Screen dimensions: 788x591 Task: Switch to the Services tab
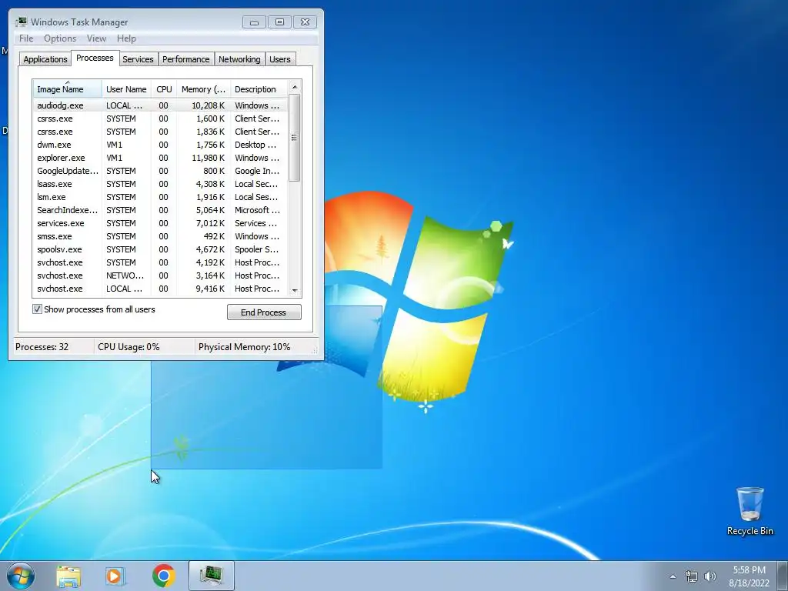138,59
